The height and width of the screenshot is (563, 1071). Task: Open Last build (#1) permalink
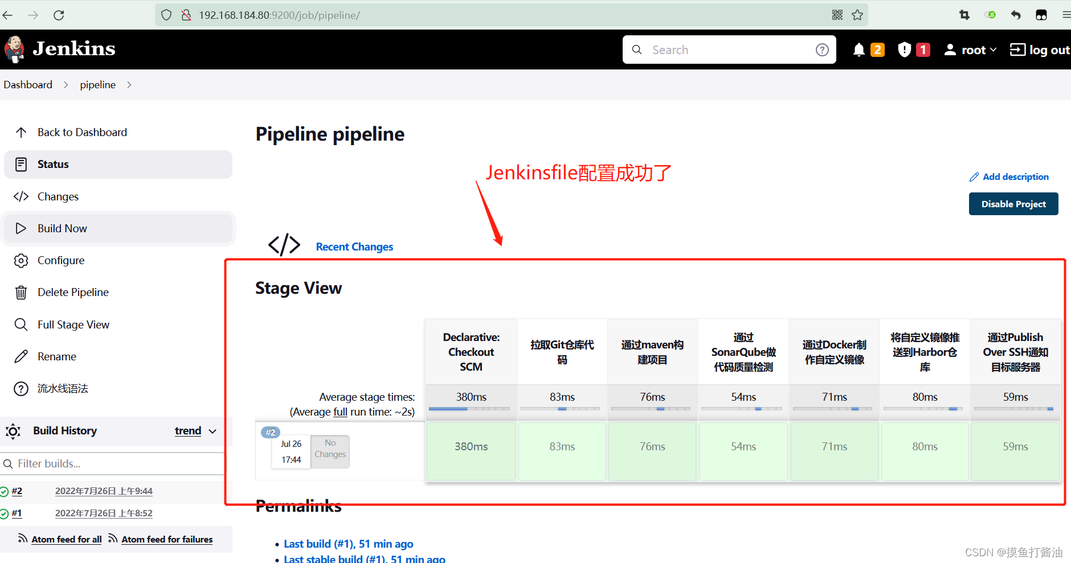[x=349, y=544]
